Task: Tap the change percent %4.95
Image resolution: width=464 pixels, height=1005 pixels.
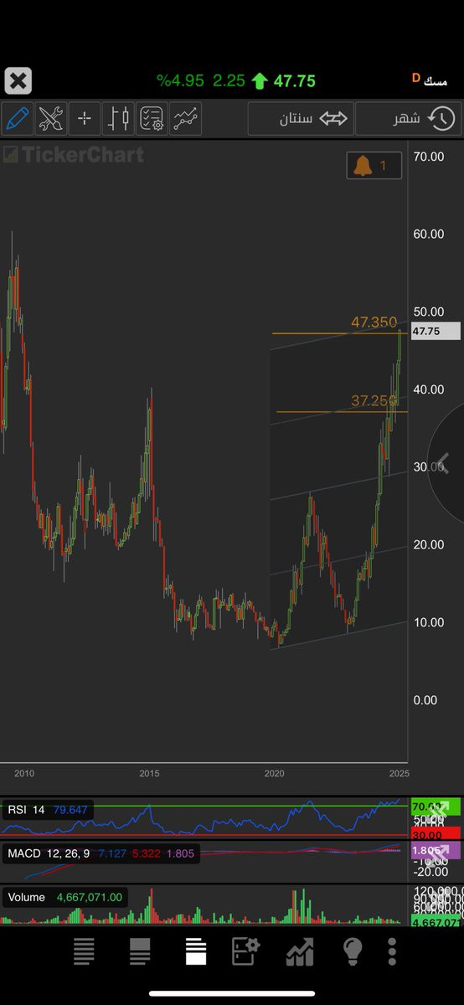Action: [x=180, y=81]
